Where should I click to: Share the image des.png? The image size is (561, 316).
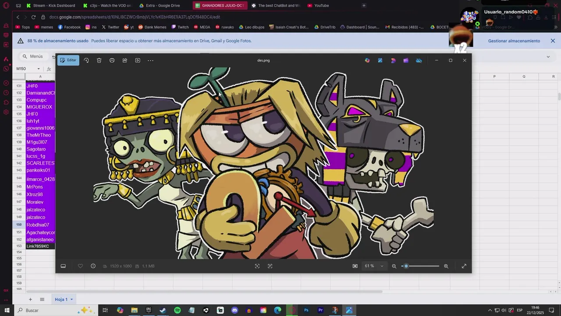[x=125, y=60]
